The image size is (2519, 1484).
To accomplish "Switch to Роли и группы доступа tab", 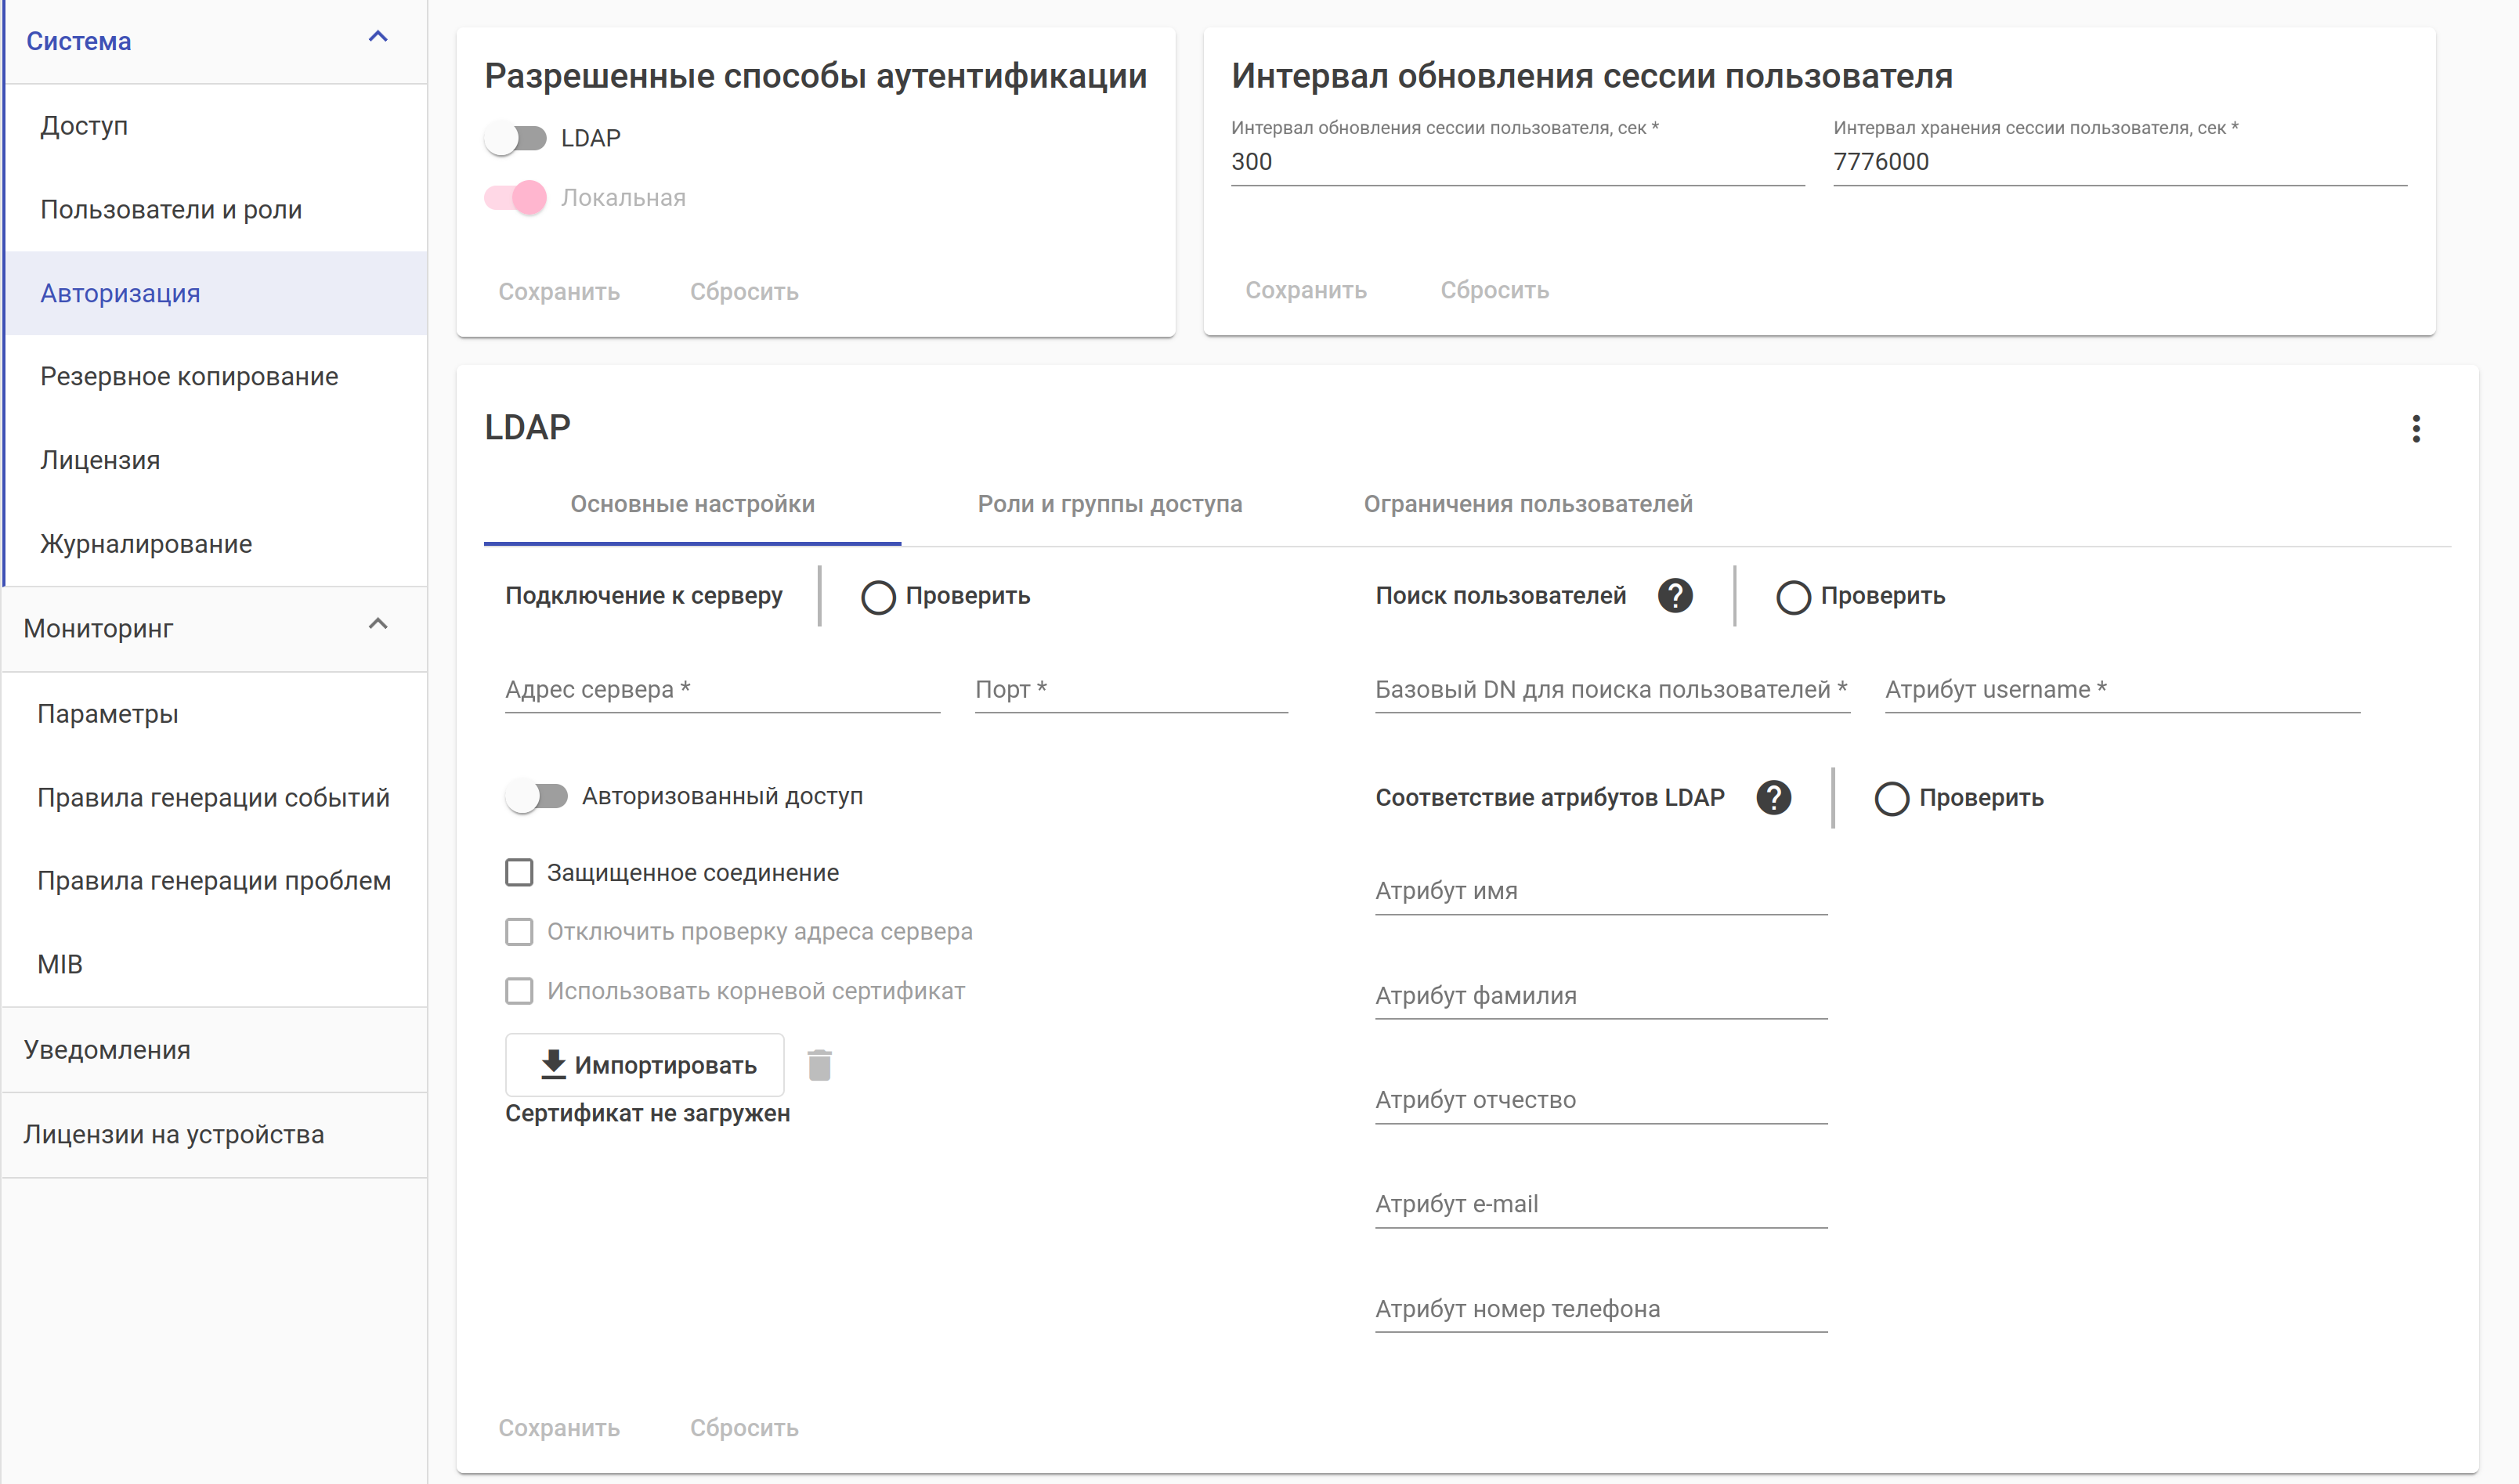I will click(1109, 504).
